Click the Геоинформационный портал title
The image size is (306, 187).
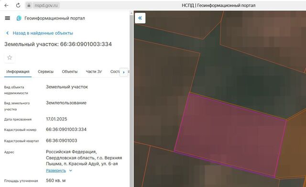(55, 18)
